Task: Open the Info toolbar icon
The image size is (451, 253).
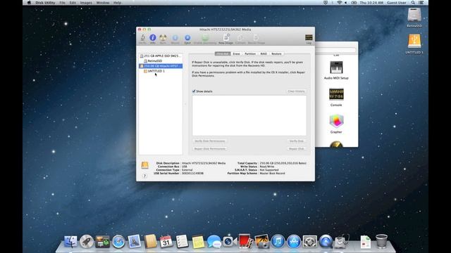Action: 153,39
